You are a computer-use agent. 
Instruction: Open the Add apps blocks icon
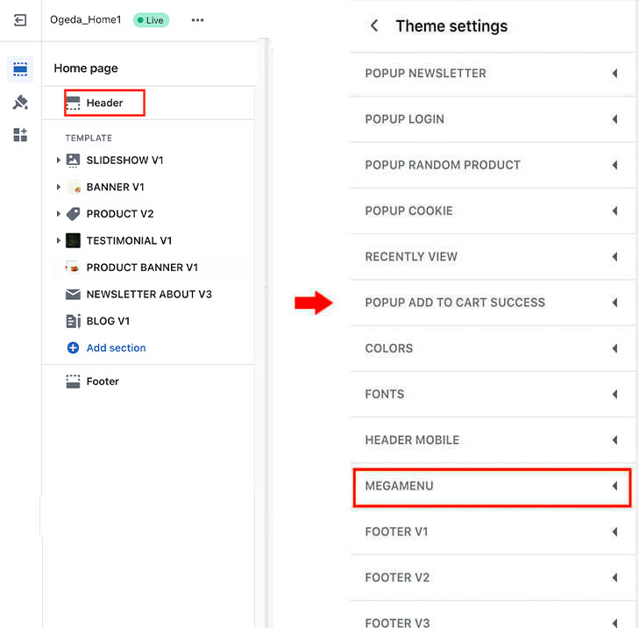click(20, 135)
